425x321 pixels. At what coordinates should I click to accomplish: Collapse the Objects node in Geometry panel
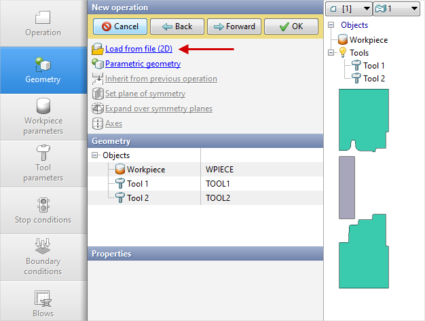pyautogui.click(x=94, y=155)
